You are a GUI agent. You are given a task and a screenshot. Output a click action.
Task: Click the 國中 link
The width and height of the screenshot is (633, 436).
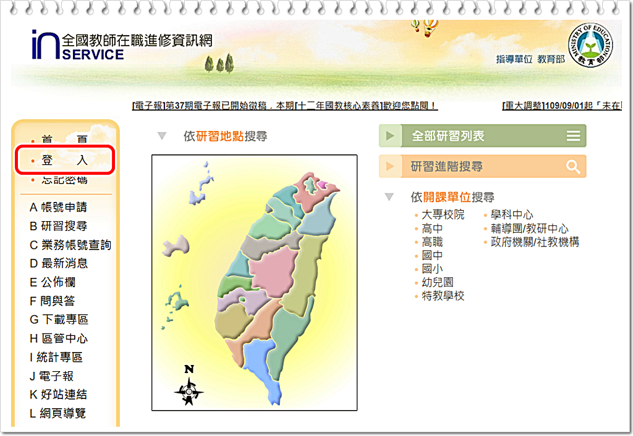pyautogui.click(x=432, y=255)
